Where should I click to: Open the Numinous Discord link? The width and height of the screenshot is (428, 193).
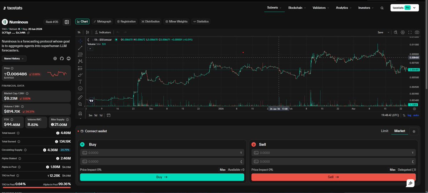click(x=68, y=58)
